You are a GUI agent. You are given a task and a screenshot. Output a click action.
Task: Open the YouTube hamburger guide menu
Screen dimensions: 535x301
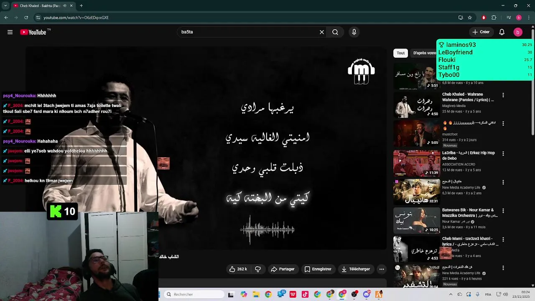(10, 32)
